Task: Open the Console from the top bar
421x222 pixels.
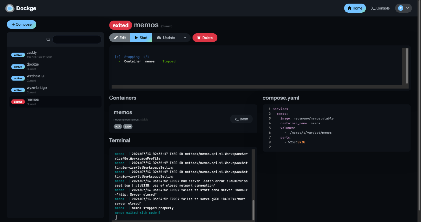Action: point(380,8)
